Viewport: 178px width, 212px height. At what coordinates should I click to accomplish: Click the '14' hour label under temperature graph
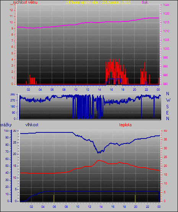(x=101, y=207)
